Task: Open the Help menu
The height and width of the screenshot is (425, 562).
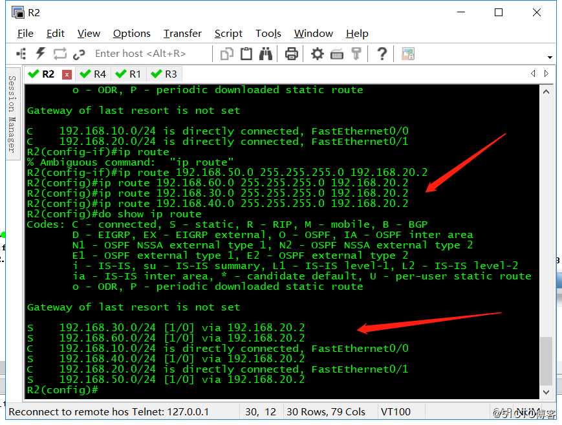Action: (x=357, y=34)
